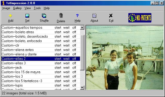
Task: Click the Add toolbar icon
Action: [x=10, y=16]
